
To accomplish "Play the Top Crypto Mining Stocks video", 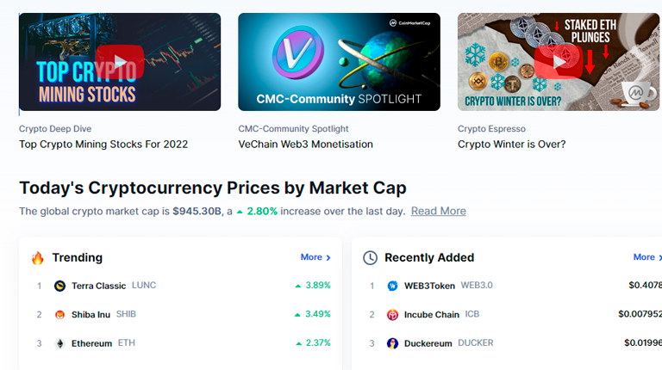I will [120, 62].
